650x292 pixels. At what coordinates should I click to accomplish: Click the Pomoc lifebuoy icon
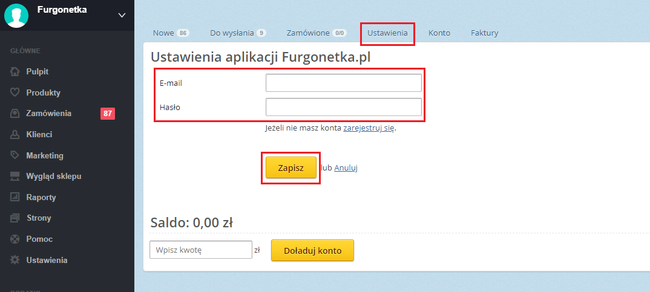[x=15, y=239]
